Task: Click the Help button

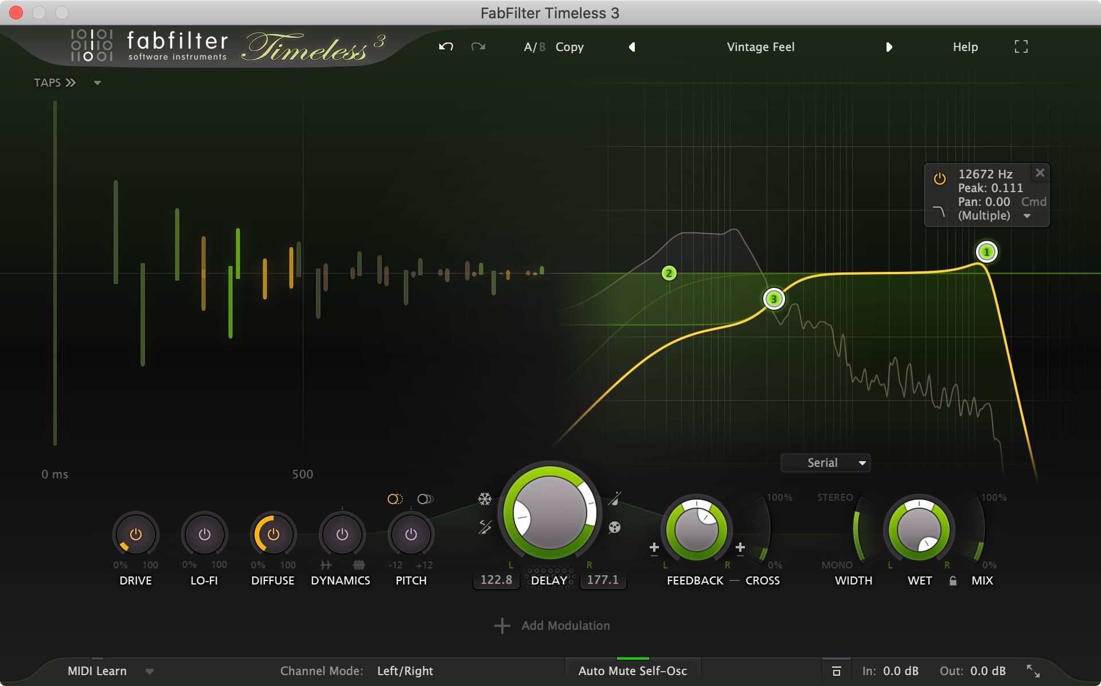Action: tap(966, 47)
